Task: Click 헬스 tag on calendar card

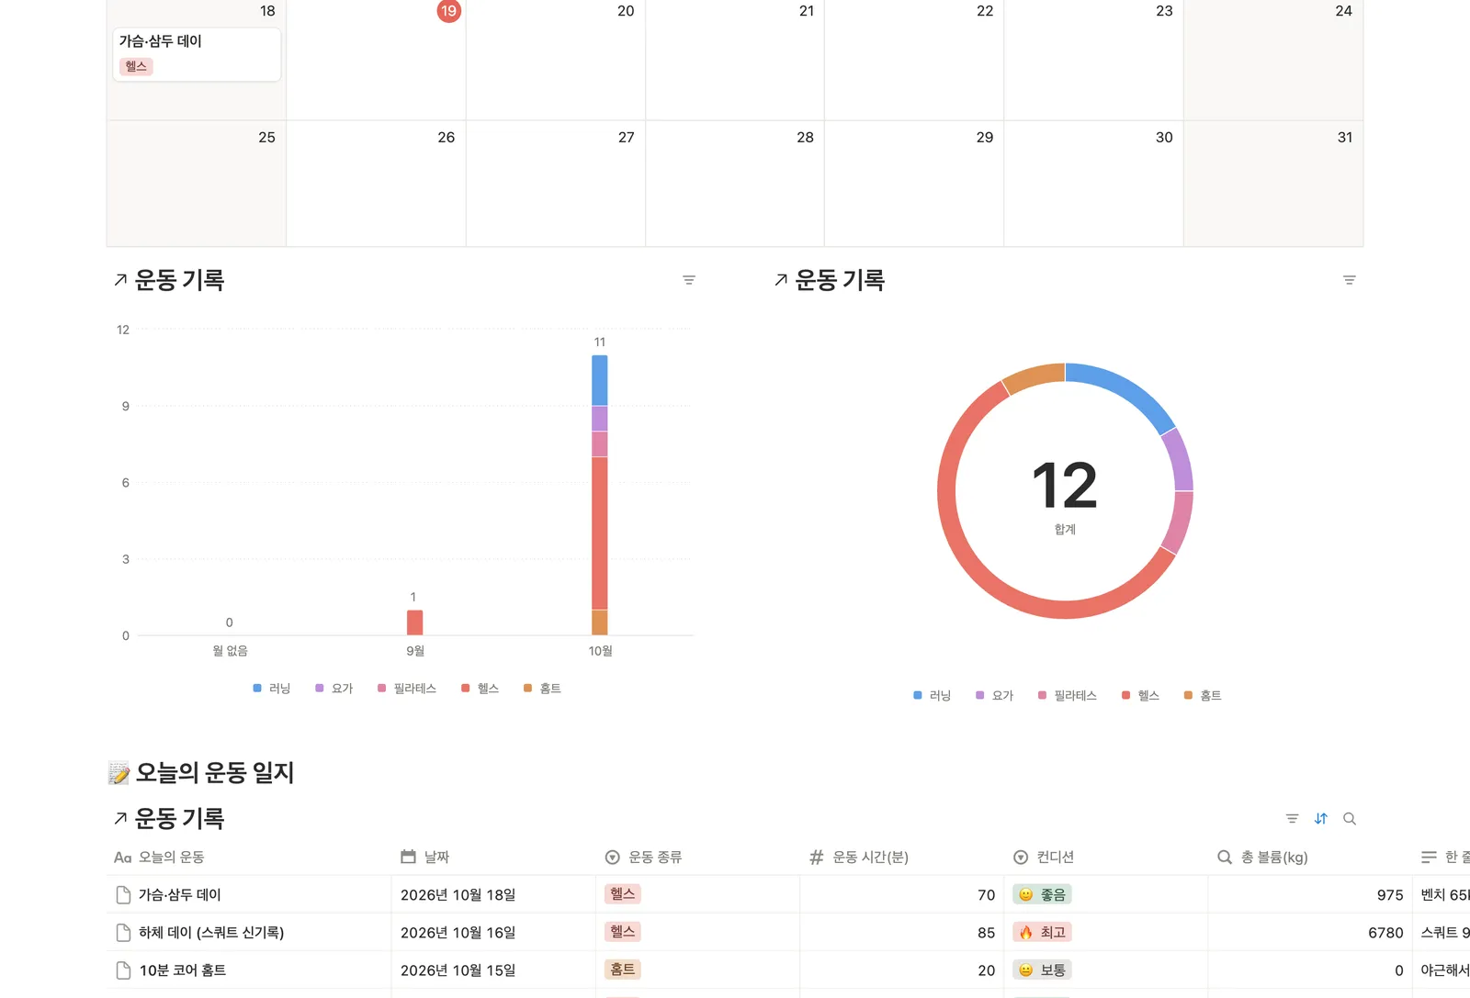Action: [x=136, y=66]
